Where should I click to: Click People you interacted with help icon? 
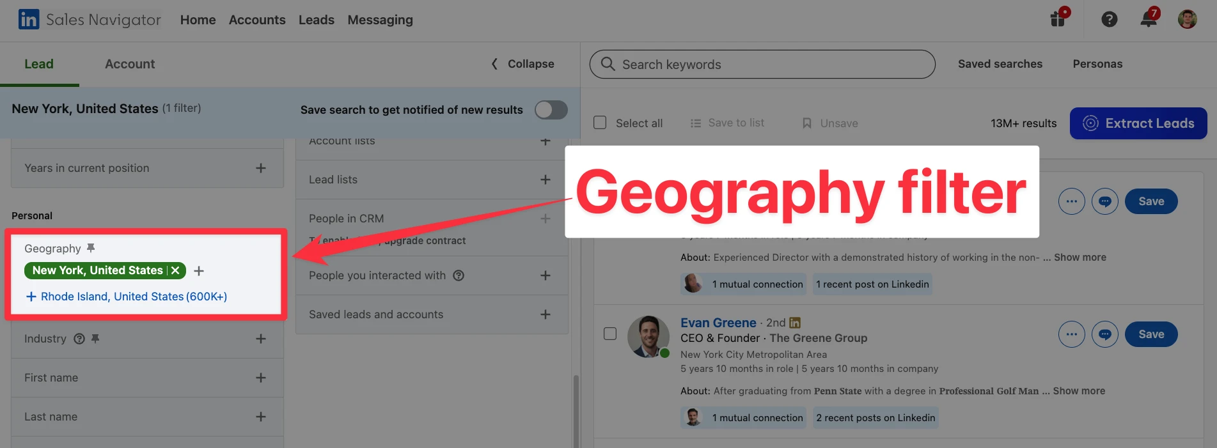[459, 275]
